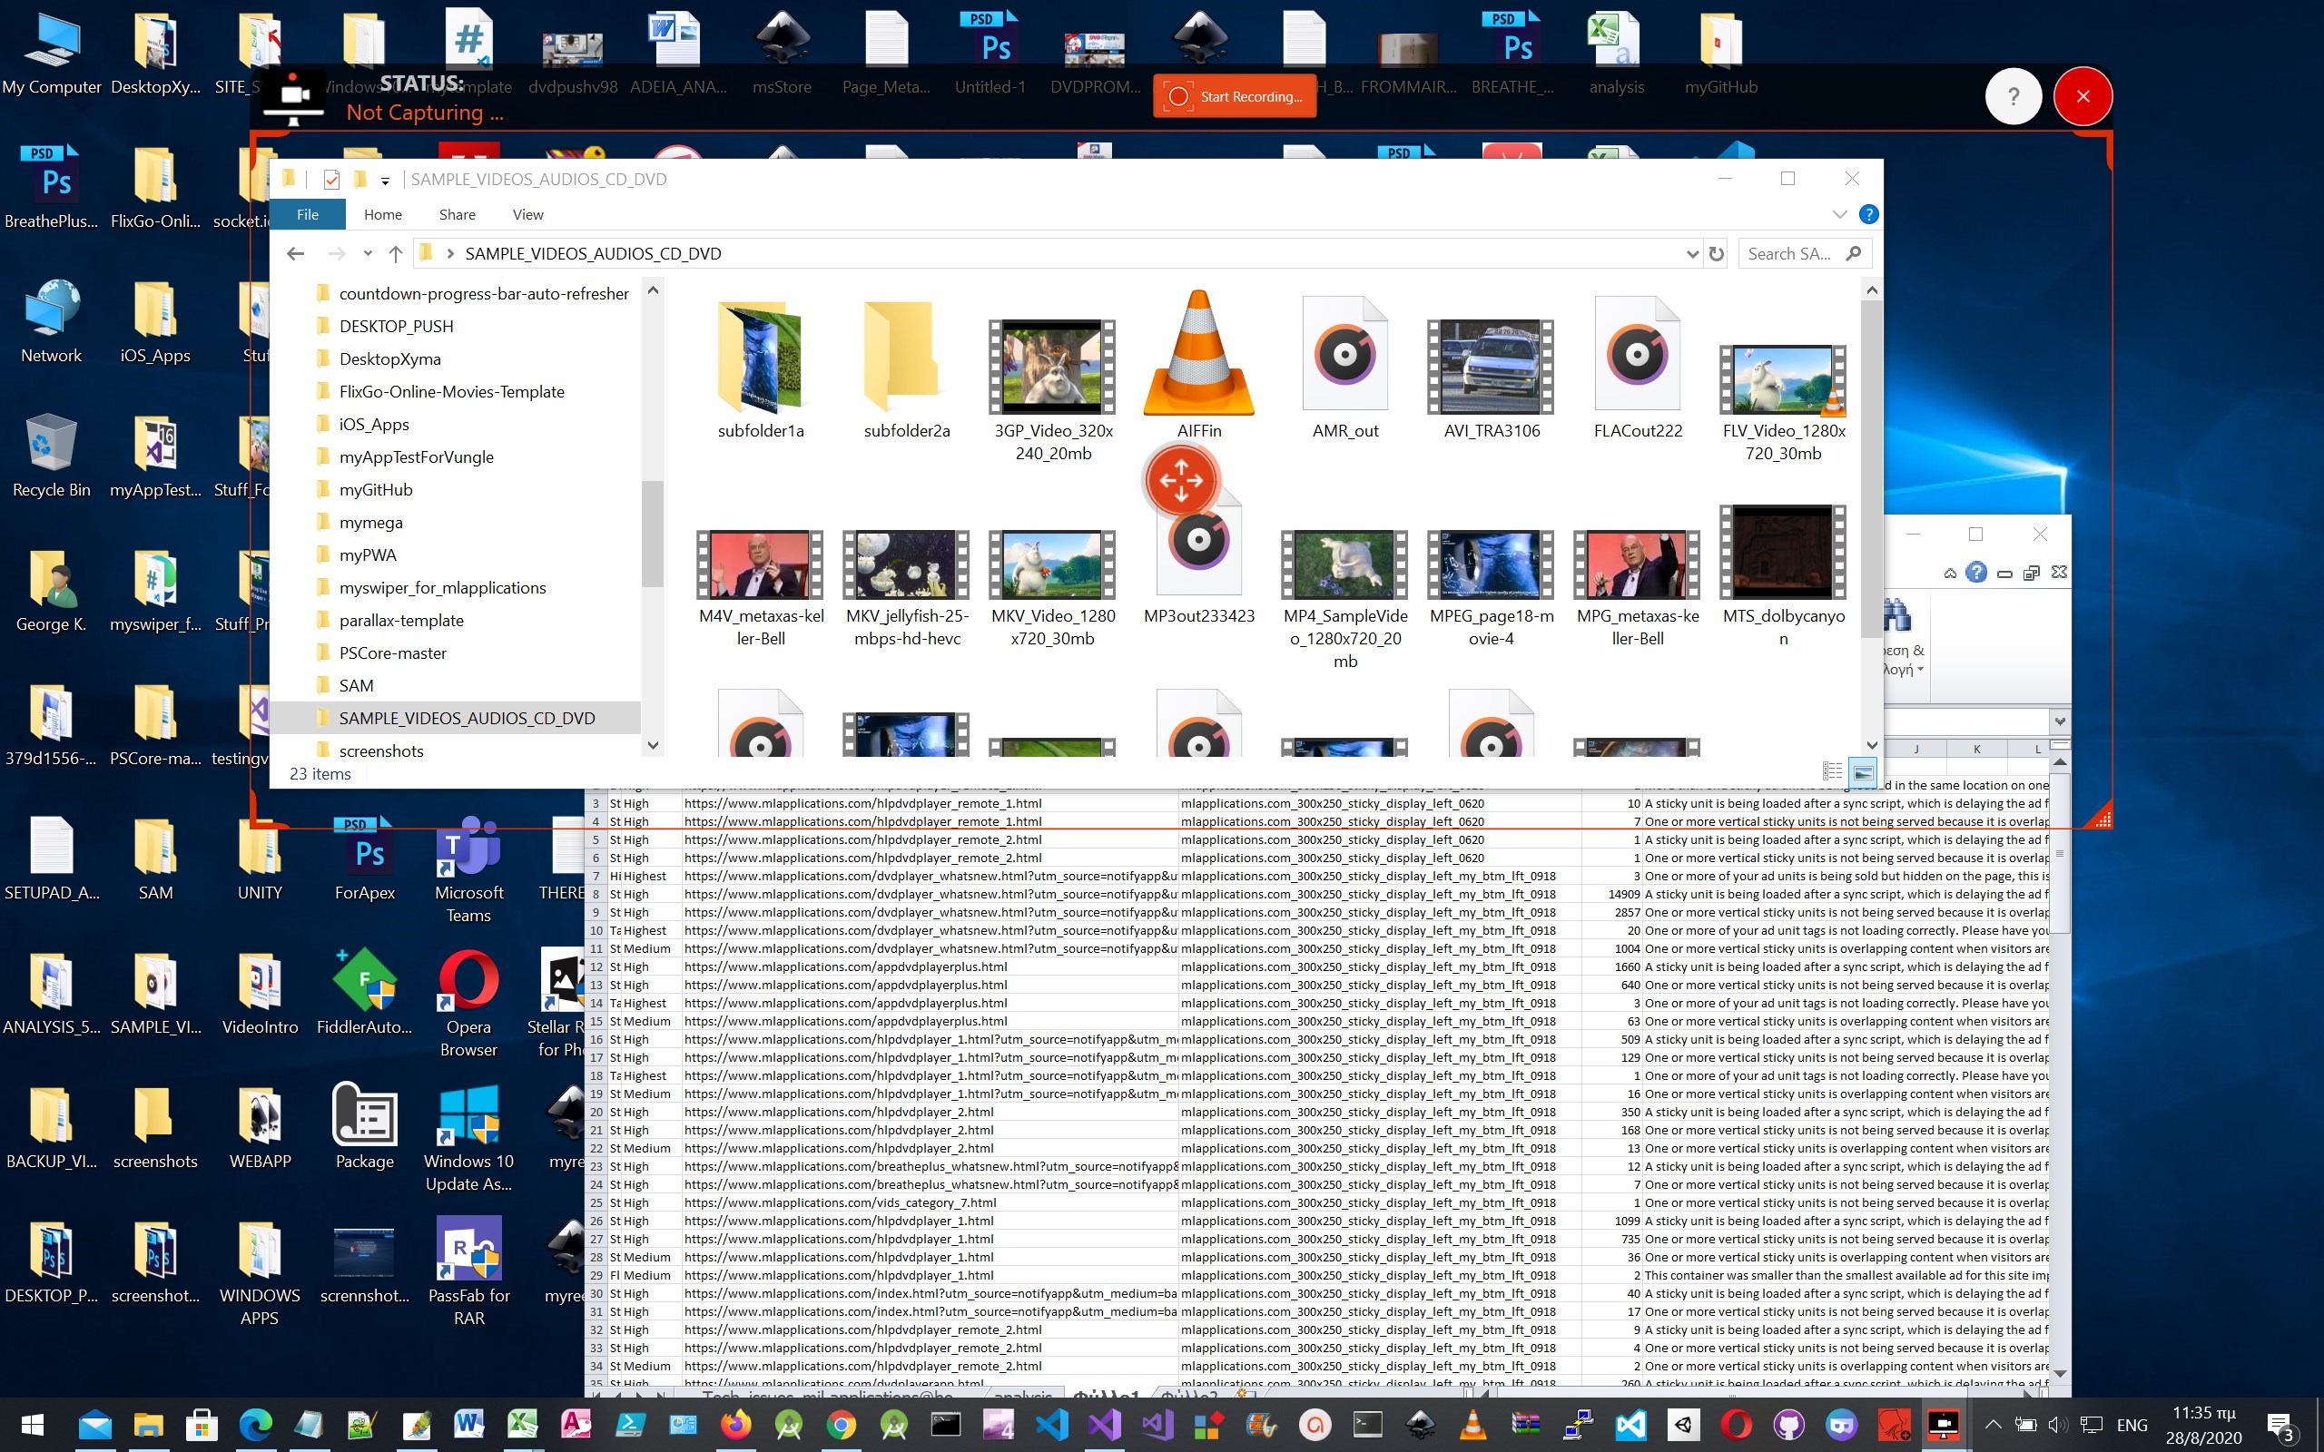
Task: Open the File menu
Action: 308,214
